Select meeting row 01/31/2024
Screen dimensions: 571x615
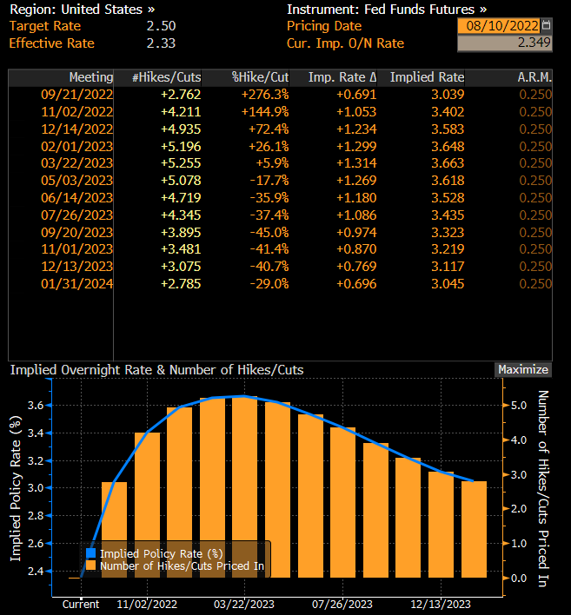(x=280, y=283)
